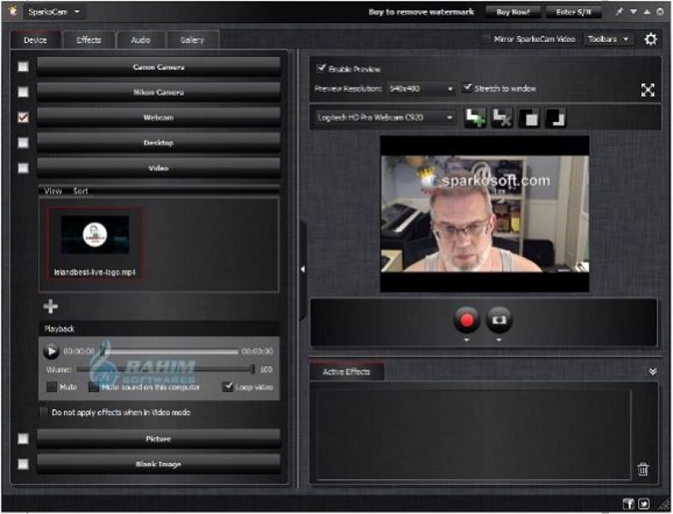The width and height of the screenshot is (673, 514).
Task: Check the Blank Image checkbox
Action: 23,464
